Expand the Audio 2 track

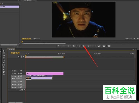pos(18,85)
